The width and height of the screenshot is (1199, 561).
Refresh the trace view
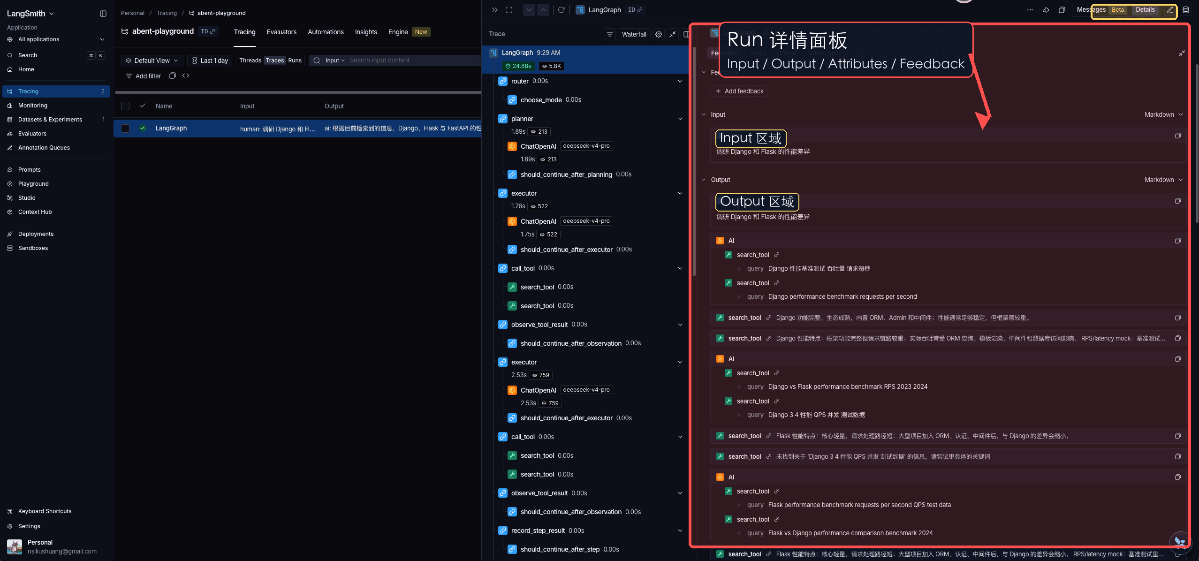tap(561, 10)
